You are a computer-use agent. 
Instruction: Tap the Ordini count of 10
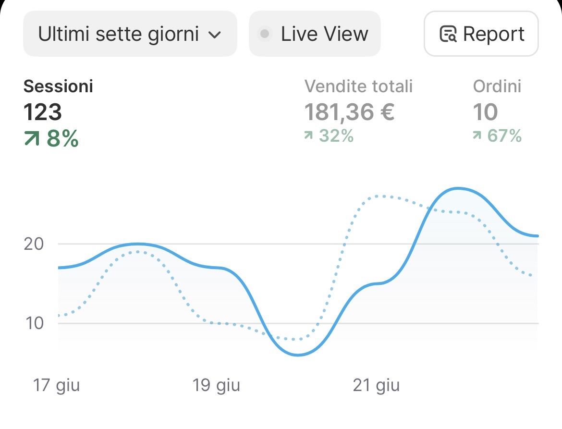click(x=485, y=112)
